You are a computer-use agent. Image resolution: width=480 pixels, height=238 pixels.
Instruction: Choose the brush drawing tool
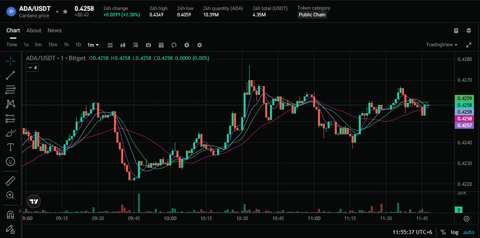pyautogui.click(x=10, y=133)
